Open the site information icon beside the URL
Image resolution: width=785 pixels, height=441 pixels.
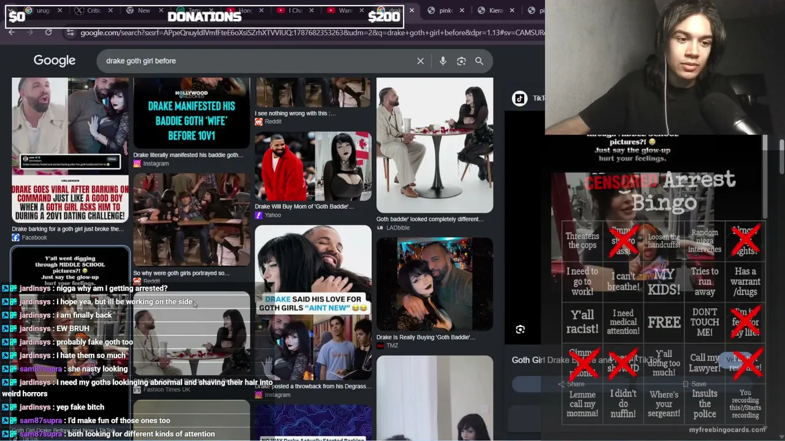70,32
